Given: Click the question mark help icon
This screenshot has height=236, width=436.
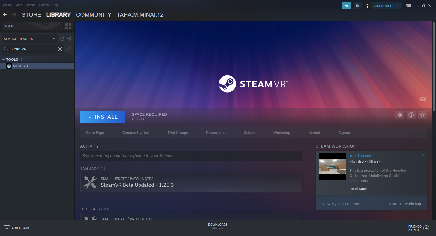Looking at the screenshot, I should [367, 6].
